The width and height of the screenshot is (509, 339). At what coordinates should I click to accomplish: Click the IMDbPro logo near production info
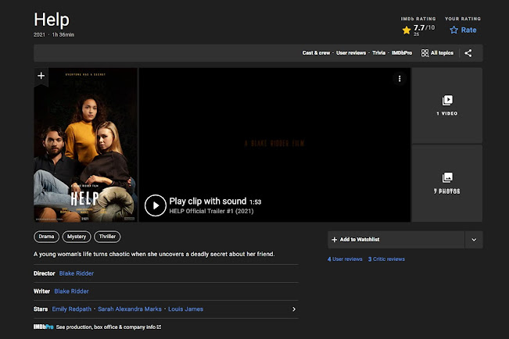pyautogui.click(x=44, y=327)
